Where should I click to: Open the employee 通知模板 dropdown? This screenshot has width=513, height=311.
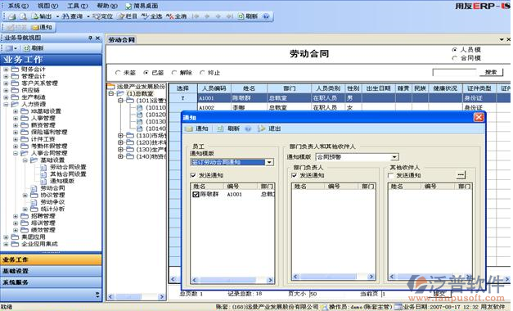click(269, 162)
